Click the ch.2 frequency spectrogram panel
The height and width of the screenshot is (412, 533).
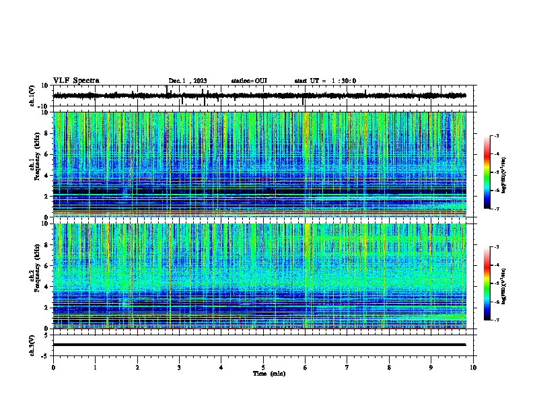click(x=260, y=276)
